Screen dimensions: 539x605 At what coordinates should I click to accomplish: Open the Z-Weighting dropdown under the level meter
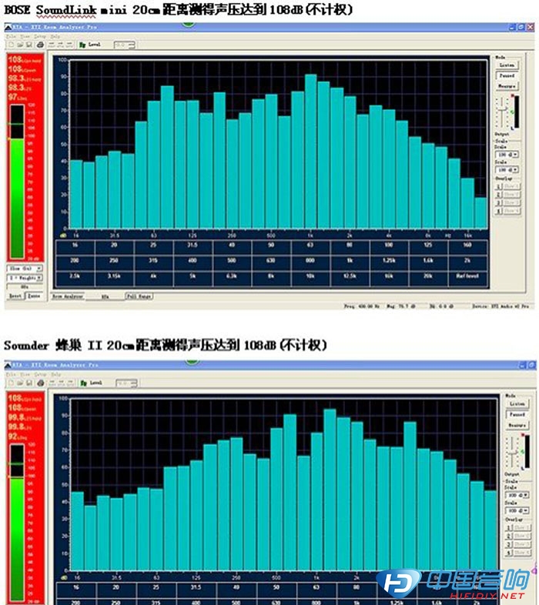point(23,277)
